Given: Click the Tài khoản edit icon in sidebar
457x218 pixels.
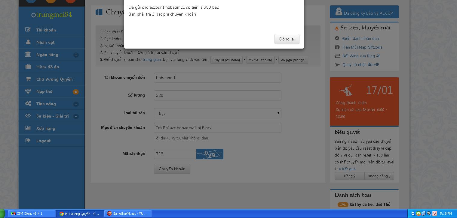Looking at the screenshot, I should click(28, 30).
